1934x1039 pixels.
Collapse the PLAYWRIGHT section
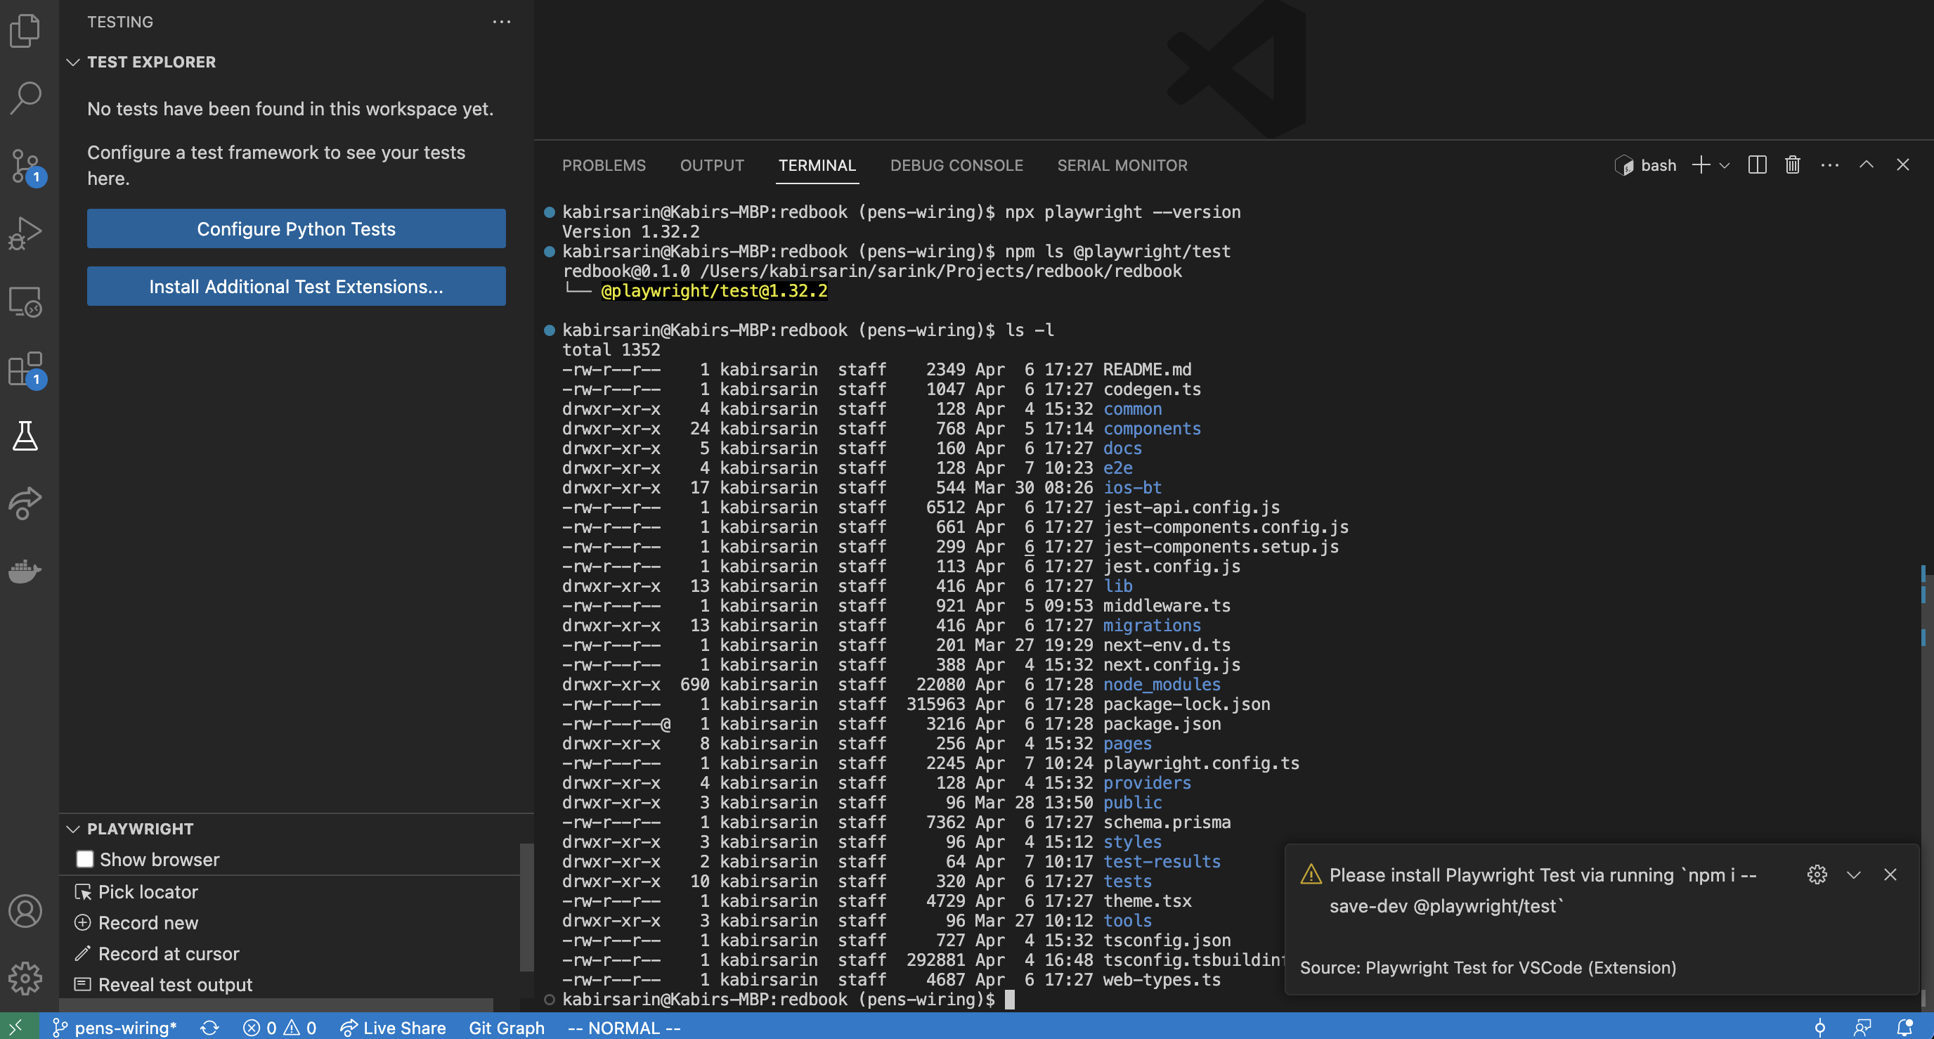73,829
